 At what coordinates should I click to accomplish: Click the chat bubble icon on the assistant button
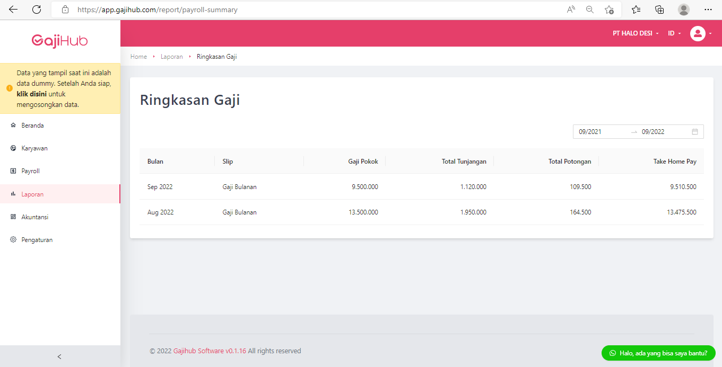pos(612,353)
